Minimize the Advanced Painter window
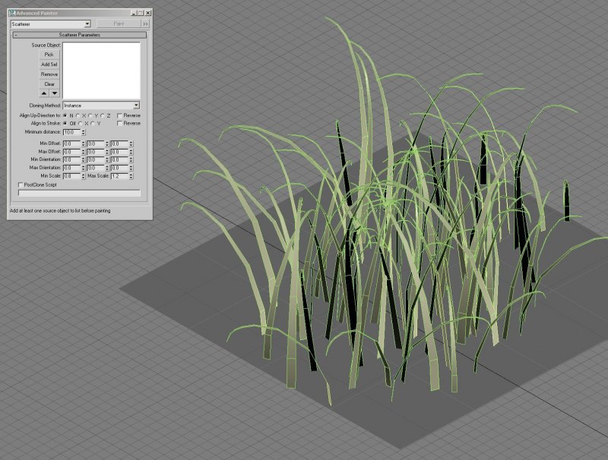608x460 pixels. [134, 13]
